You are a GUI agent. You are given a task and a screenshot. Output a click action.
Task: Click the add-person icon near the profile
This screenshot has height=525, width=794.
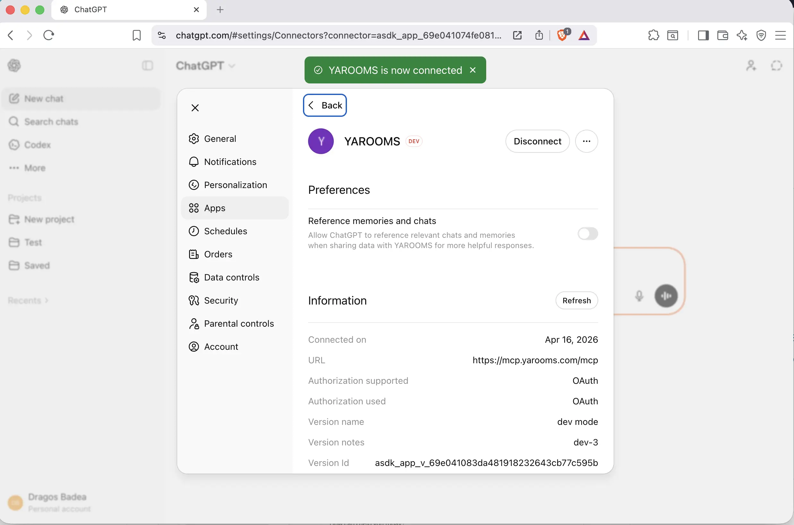[x=751, y=65]
